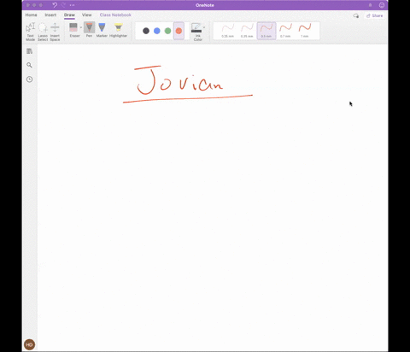Switch to the Highlighter tool
This screenshot has width=410, height=352.
118,30
